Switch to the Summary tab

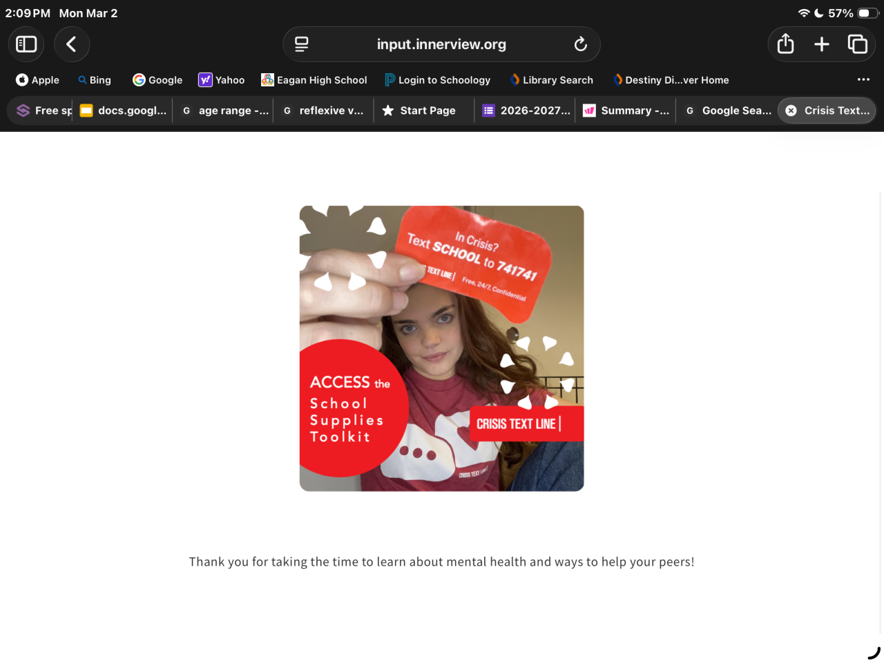point(626,110)
